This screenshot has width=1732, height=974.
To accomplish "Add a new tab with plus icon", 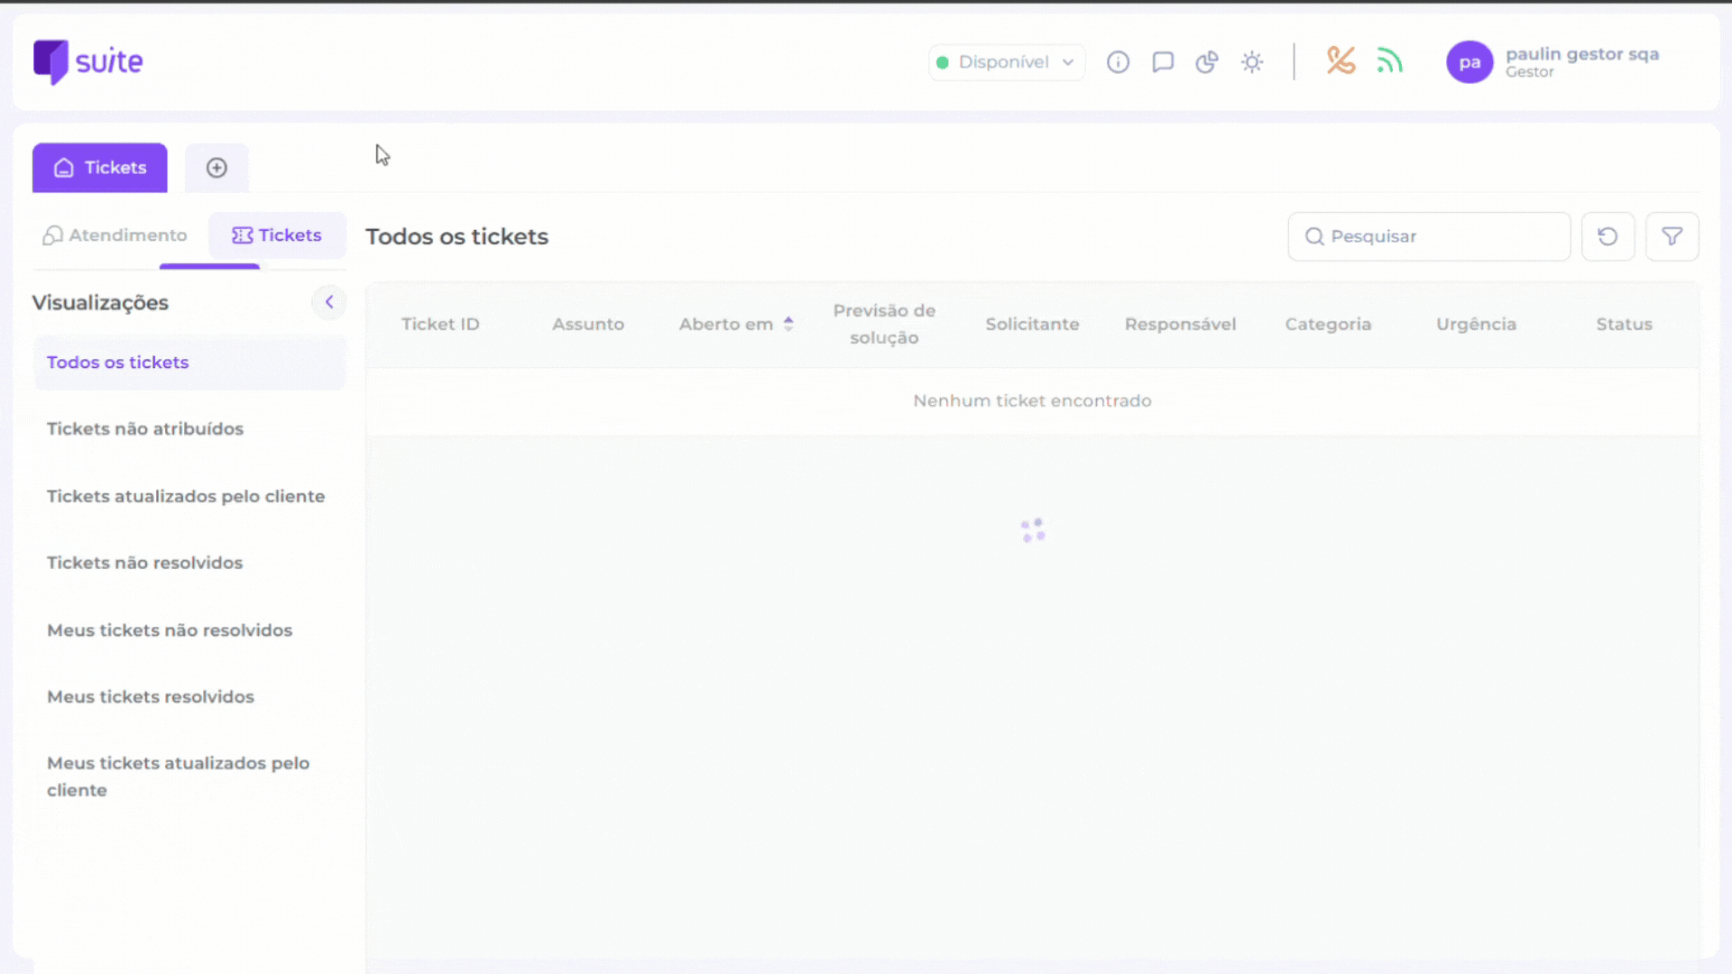I will point(216,168).
